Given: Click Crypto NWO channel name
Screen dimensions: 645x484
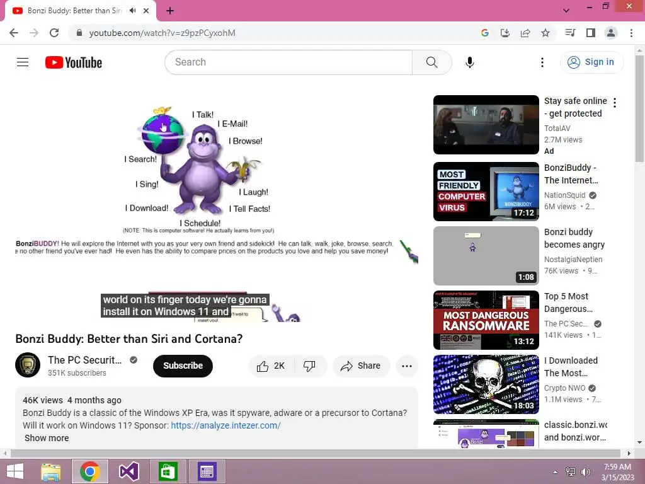Looking at the screenshot, I should pyautogui.click(x=565, y=388).
